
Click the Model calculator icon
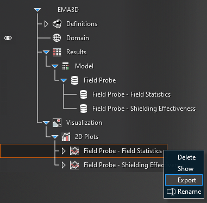pos(65,66)
